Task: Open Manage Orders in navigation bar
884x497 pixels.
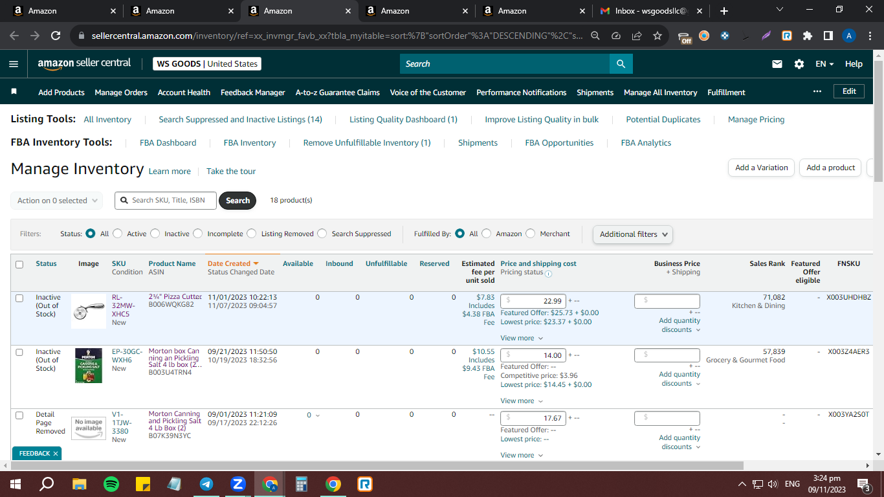Action: point(121,93)
